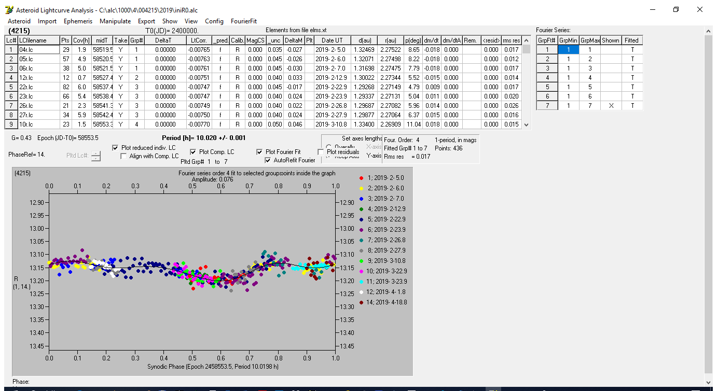Image resolution: width=717 pixels, height=391 pixels.
Task: Click the Asteroid Lightcurve Analysis title bar icon
Action: (x=9, y=10)
